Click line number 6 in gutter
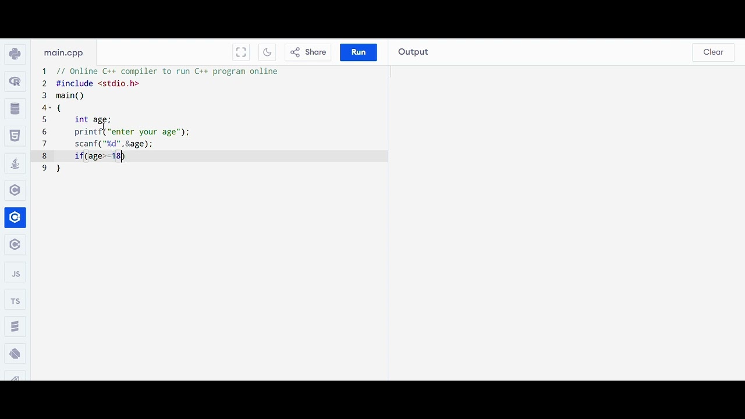Screen dimensions: 745x419 click(44, 132)
